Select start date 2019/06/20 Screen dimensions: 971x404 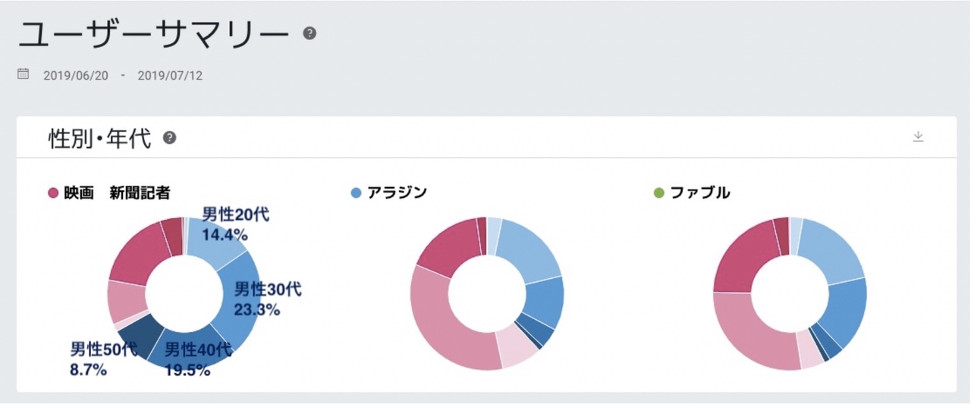[76, 76]
